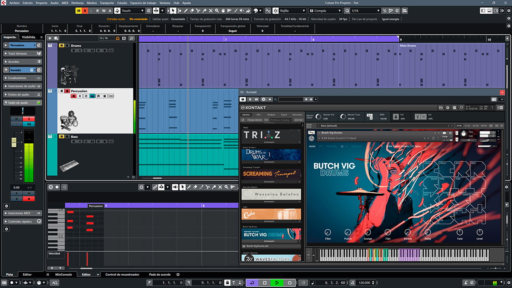Open the lower zone tab setup gear

(x=178, y=274)
